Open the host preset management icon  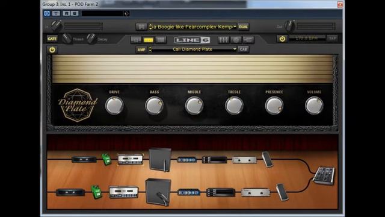point(126,13)
